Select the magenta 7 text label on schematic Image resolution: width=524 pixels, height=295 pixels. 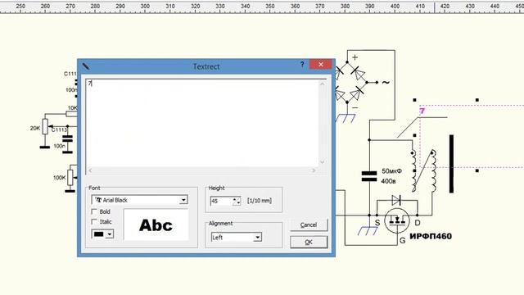[422, 111]
